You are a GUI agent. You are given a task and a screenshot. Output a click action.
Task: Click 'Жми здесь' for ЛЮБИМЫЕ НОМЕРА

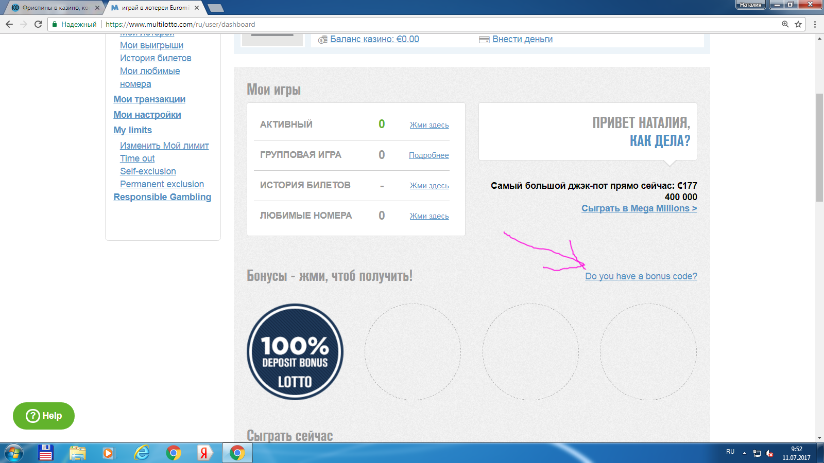[429, 216]
